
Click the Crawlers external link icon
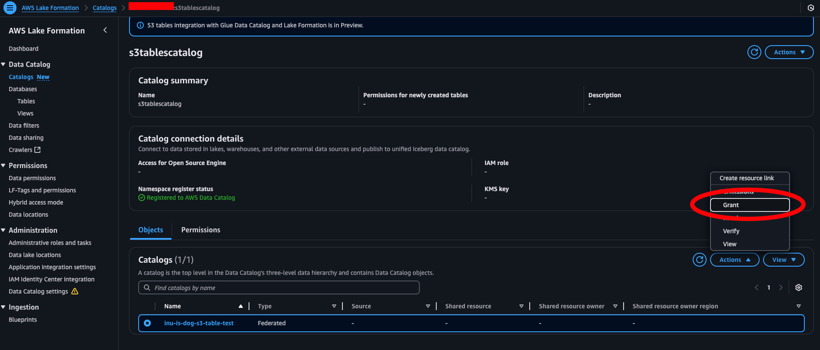click(37, 150)
